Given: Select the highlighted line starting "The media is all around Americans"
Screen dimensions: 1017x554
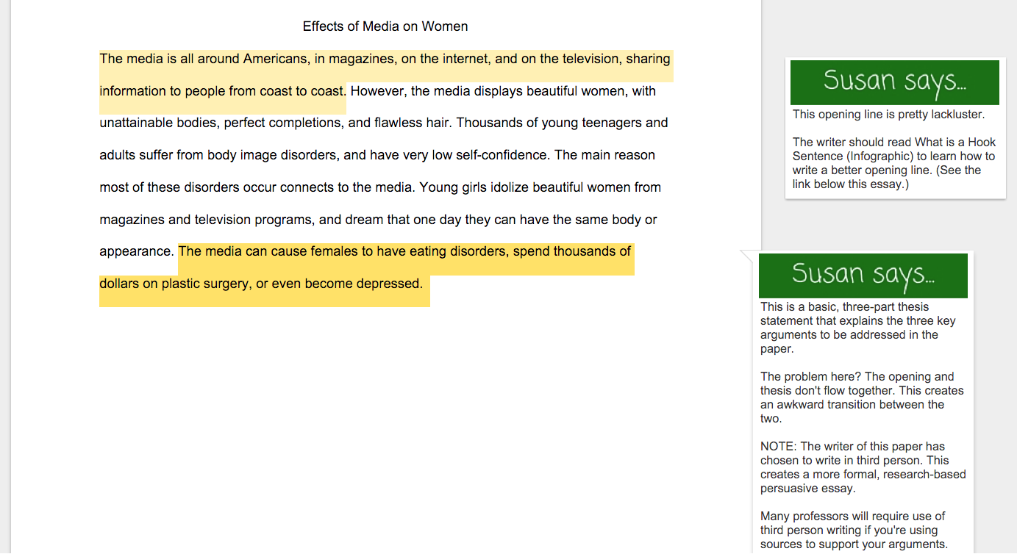Looking at the screenshot, I should pos(385,59).
